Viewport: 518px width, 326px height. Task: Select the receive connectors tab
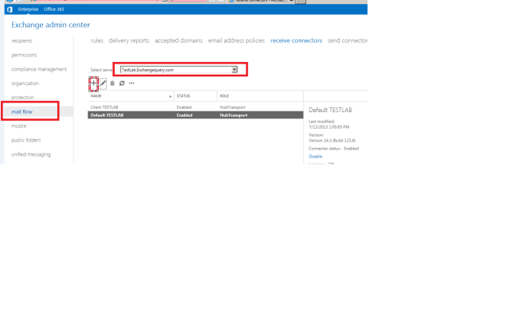(296, 41)
